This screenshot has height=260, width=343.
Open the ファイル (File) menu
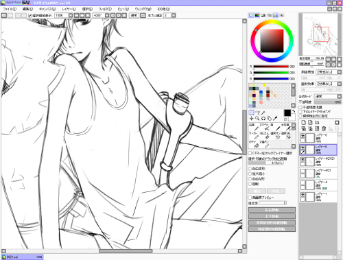[10, 9]
